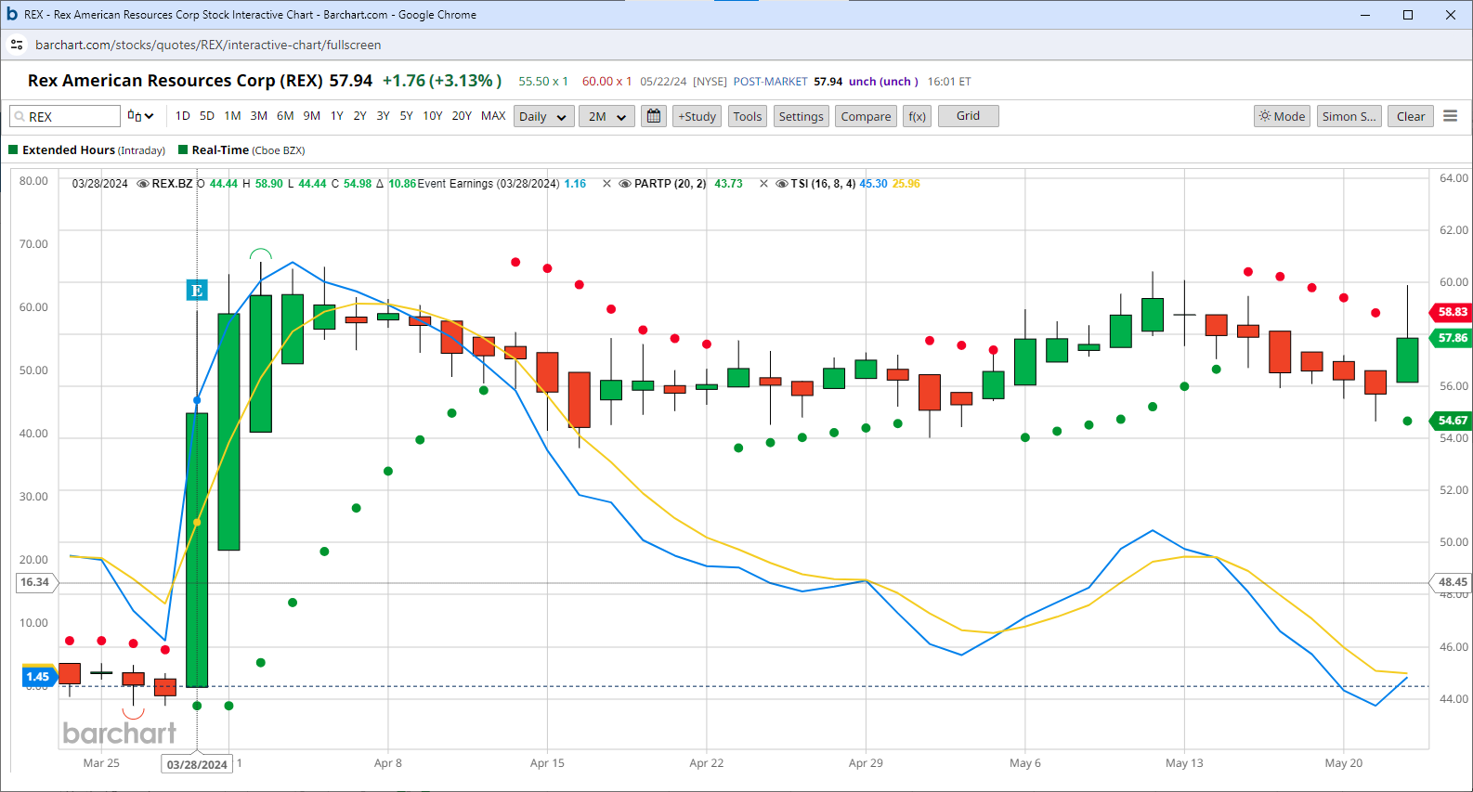This screenshot has width=1473, height=792.
Task: Choose the 9M time range
Action: point(312,116)
